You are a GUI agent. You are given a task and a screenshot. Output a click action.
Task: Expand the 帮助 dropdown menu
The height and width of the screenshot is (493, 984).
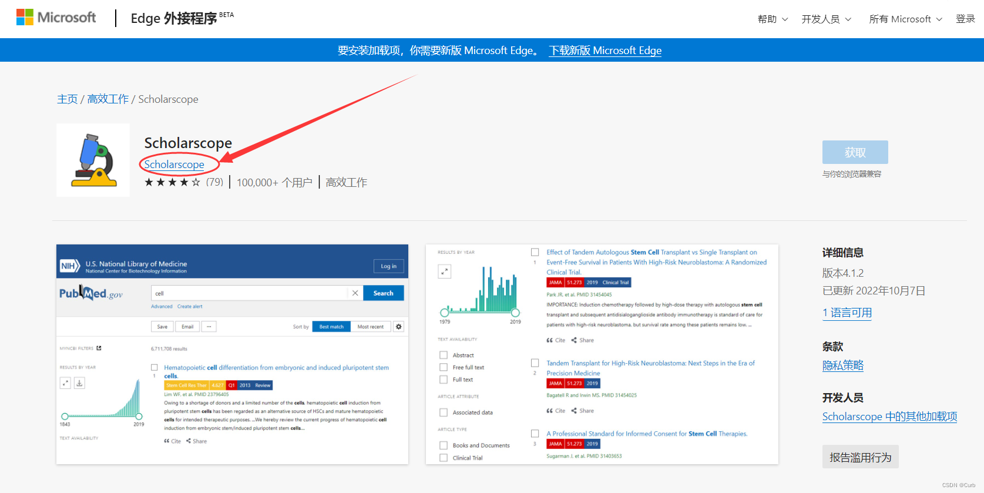pos(773,19)
